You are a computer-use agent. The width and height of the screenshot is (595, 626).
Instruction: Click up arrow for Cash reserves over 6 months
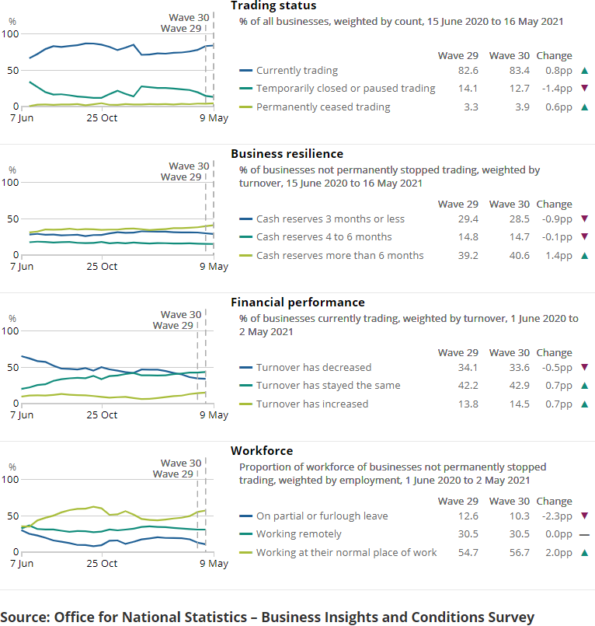pyautogui.click(x=584, y=256)
